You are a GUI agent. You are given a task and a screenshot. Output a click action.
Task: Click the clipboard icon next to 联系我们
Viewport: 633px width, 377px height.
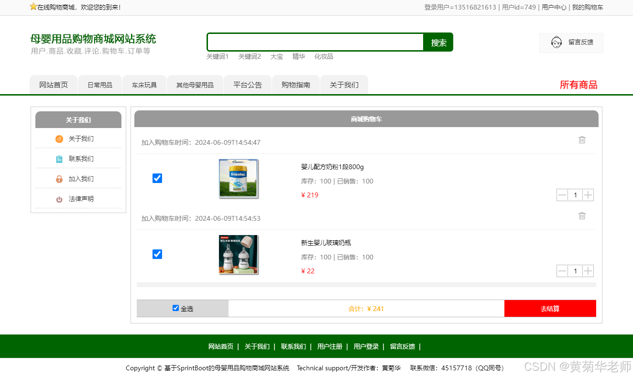[x=59, y=159]
